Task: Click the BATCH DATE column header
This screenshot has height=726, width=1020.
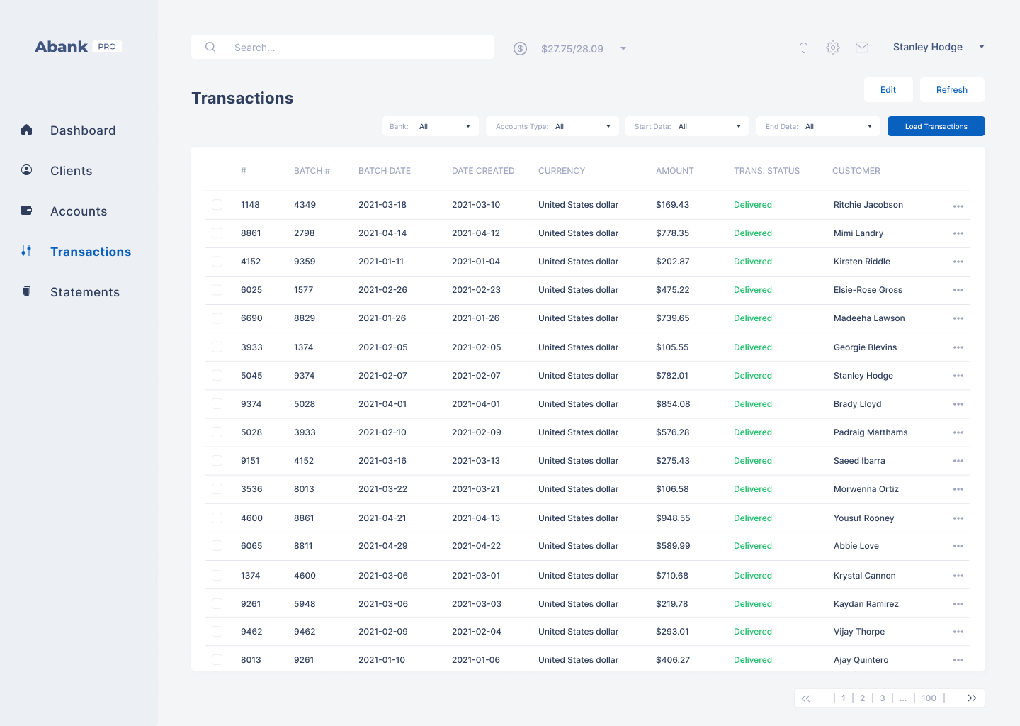Action: pyautogui.click(x=385, y=171)
